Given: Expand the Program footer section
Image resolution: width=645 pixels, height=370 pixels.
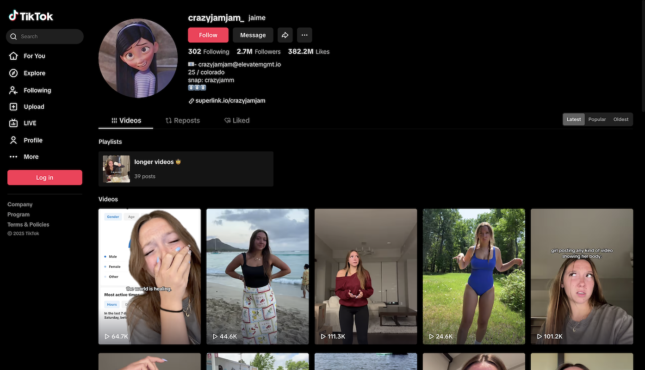Looking at the screenshot, I should click(19, 215).
